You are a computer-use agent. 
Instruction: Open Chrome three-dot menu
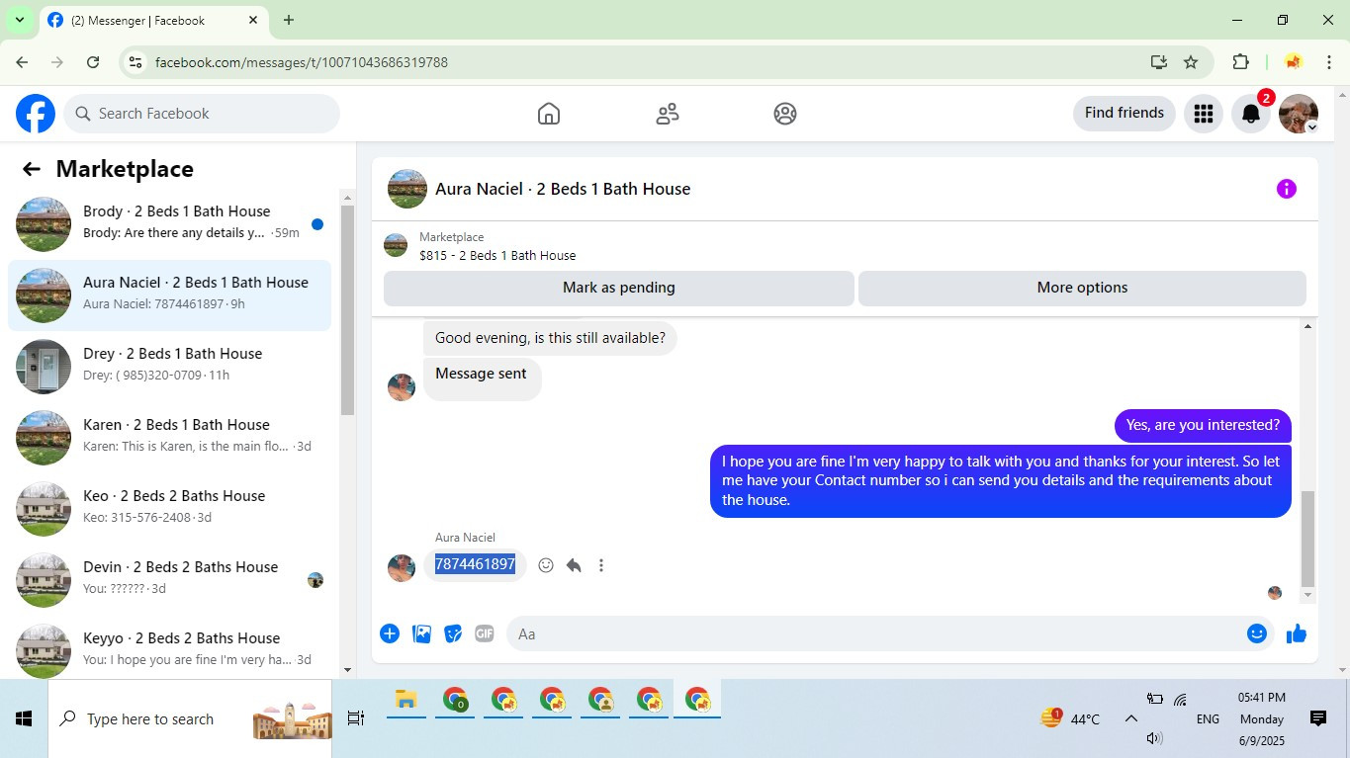pyautogui.click(x=1329, y=62)
